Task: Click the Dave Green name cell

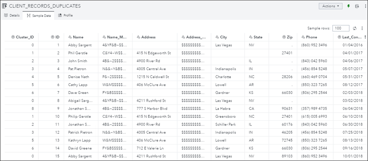Action: tap(81, 93)
